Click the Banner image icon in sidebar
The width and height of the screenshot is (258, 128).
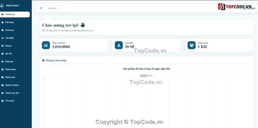pos(2,46)
